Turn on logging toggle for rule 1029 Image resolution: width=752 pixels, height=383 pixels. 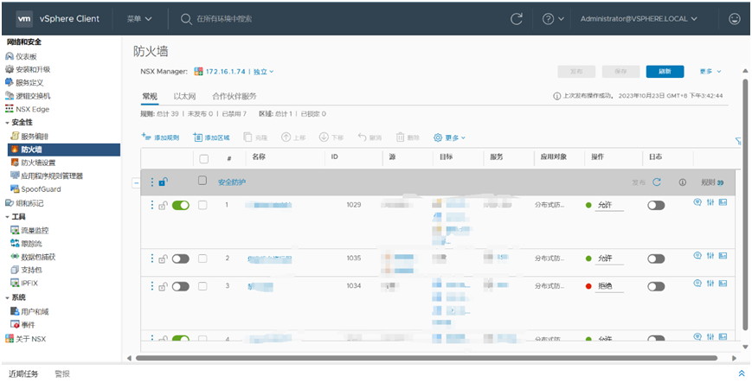656,205
